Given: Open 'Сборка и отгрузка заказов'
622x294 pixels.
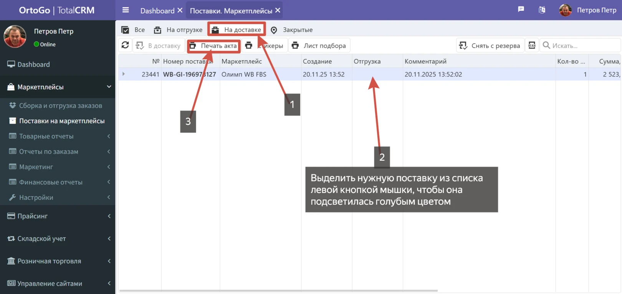Looking at the screenshot, I should 60,106.
